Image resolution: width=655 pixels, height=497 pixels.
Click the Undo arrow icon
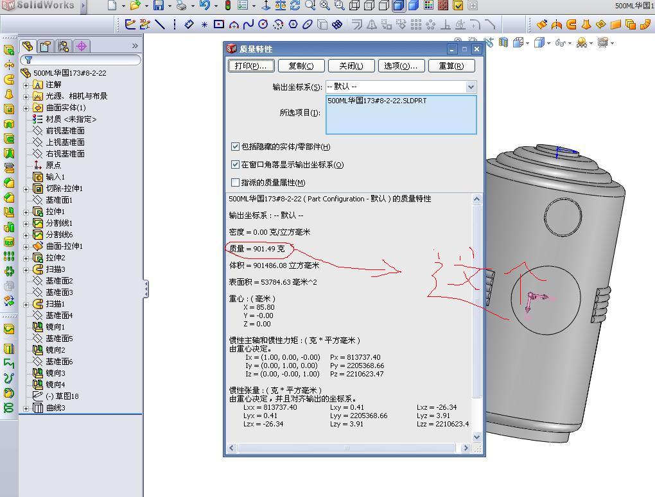pyautogui.click(x=204, y=5)
